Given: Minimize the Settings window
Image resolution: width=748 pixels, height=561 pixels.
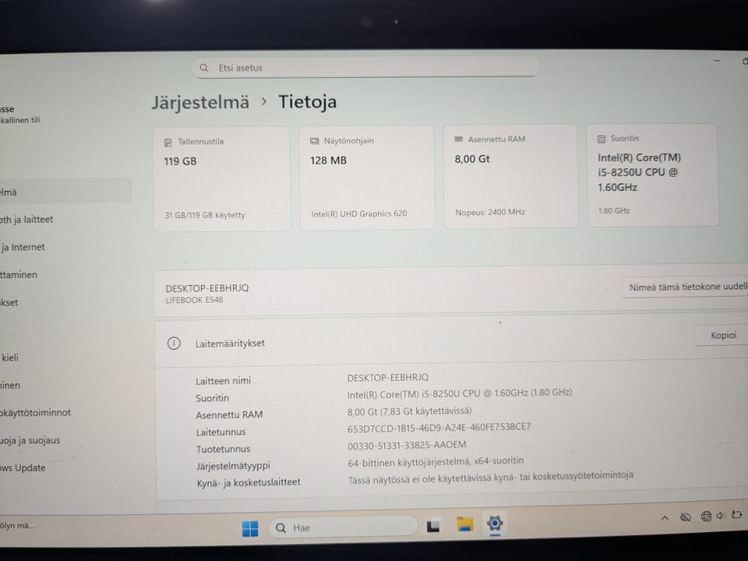Looking at the screenshot, I should [x=717, y=61].
